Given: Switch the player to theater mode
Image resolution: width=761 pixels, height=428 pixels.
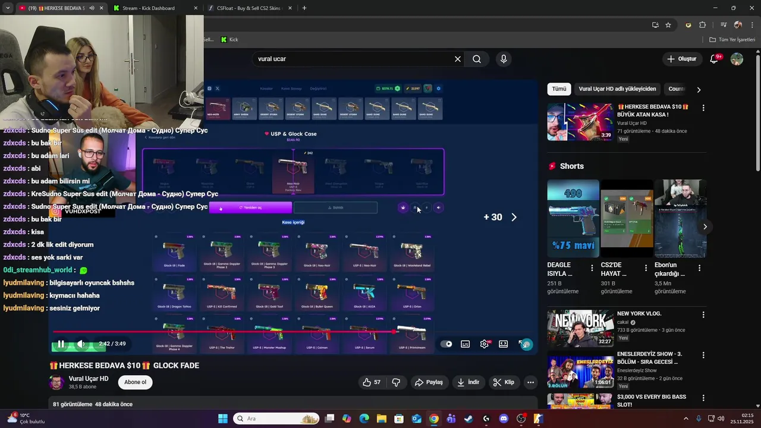Looking at the screenshot, I should point(504,344).
